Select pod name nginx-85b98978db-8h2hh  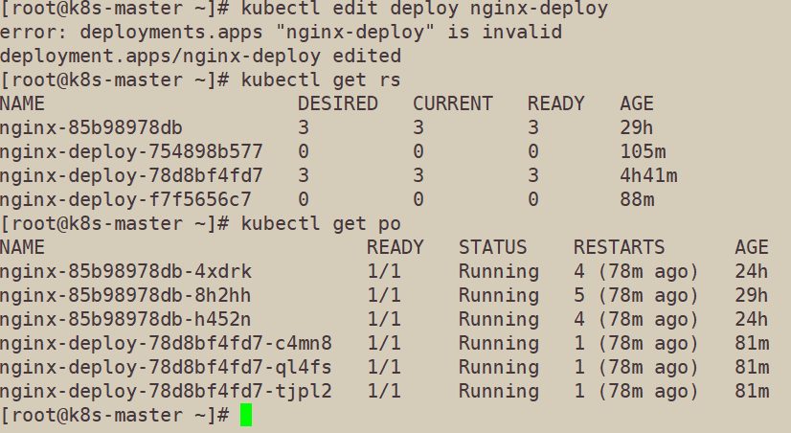click(x=125, y=296)
